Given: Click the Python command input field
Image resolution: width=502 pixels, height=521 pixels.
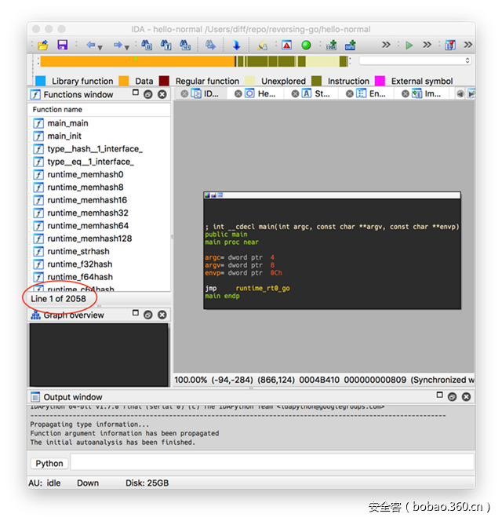Looking at the screenshot, I should 271,463.
